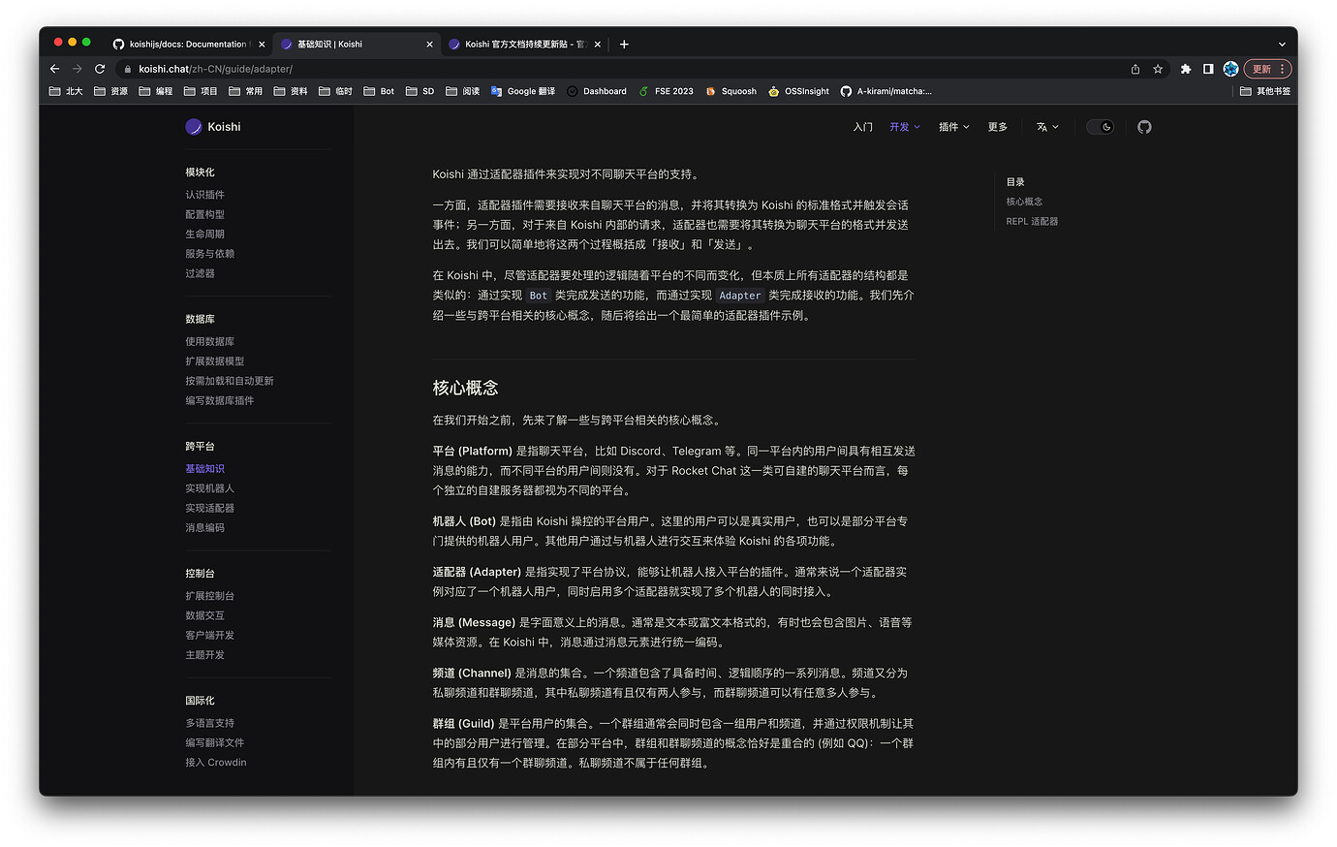This screenshot has height=847, width=1337.
Task: Open the 插件 dropdown in the navbar
Action: point(952,126)
